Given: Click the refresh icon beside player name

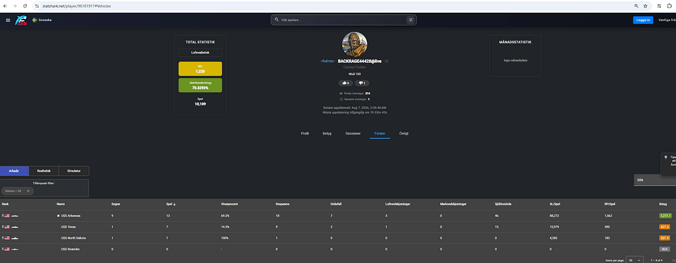Looking at the screenshot, I should tap(387, 62).
